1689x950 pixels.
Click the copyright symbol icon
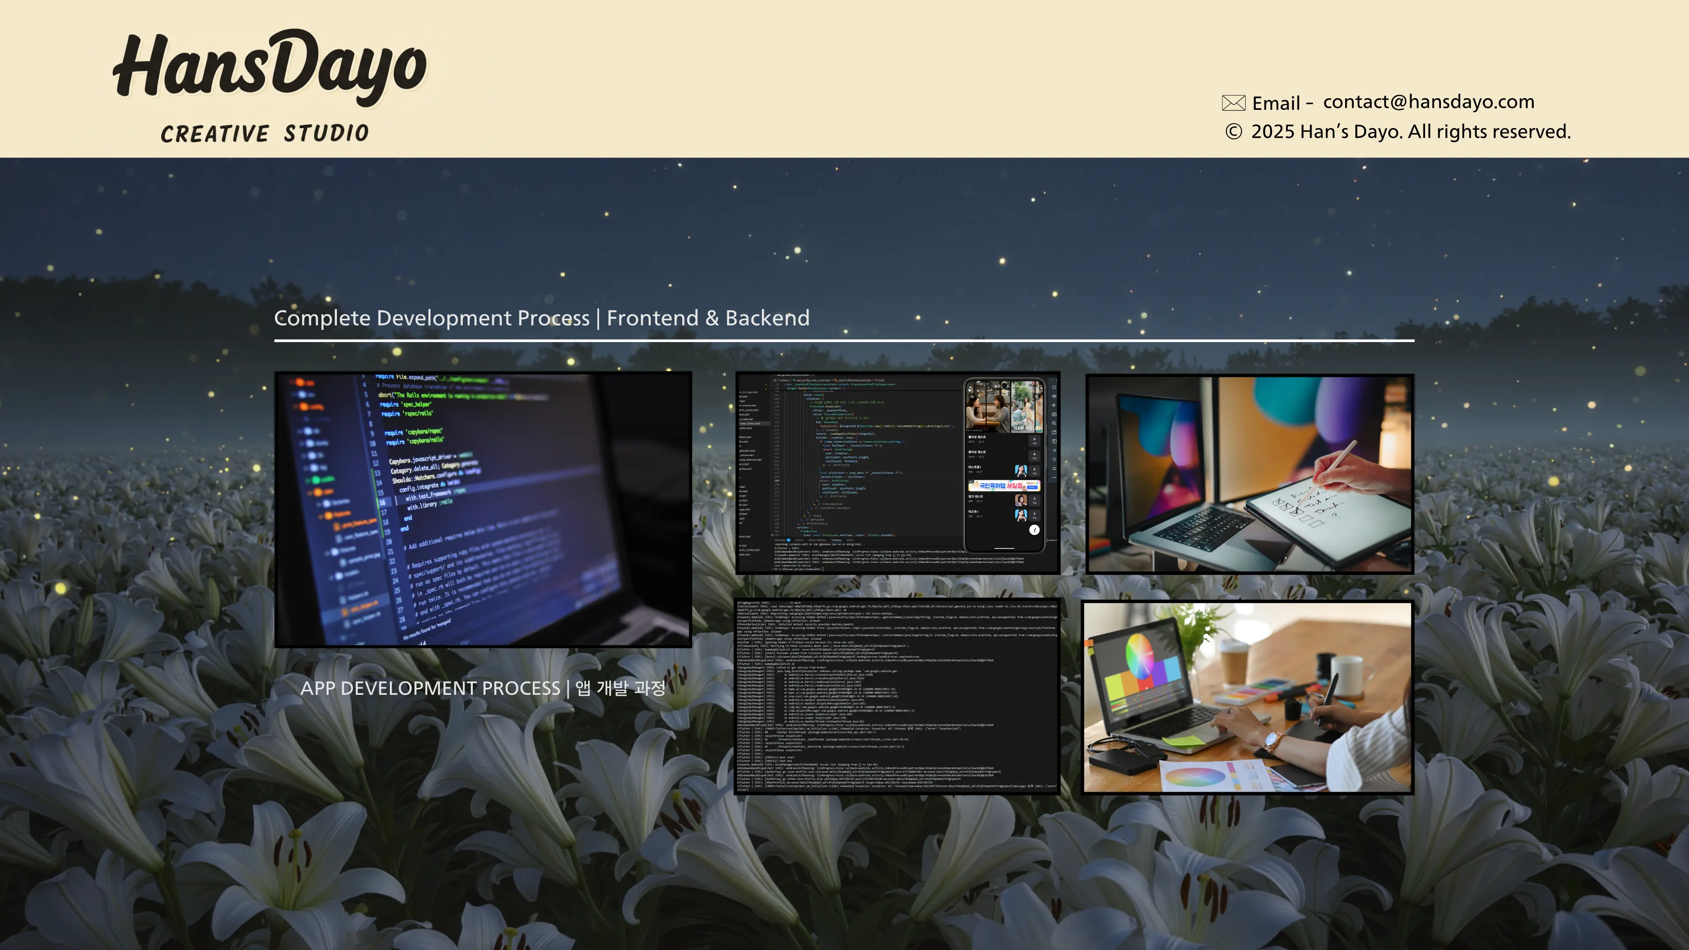click(1233, 132)
